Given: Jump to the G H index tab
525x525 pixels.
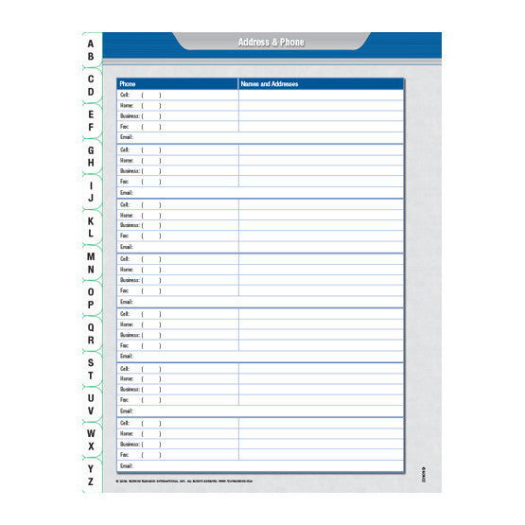Looking at the screenshot, I should click(x=92, y=156).
